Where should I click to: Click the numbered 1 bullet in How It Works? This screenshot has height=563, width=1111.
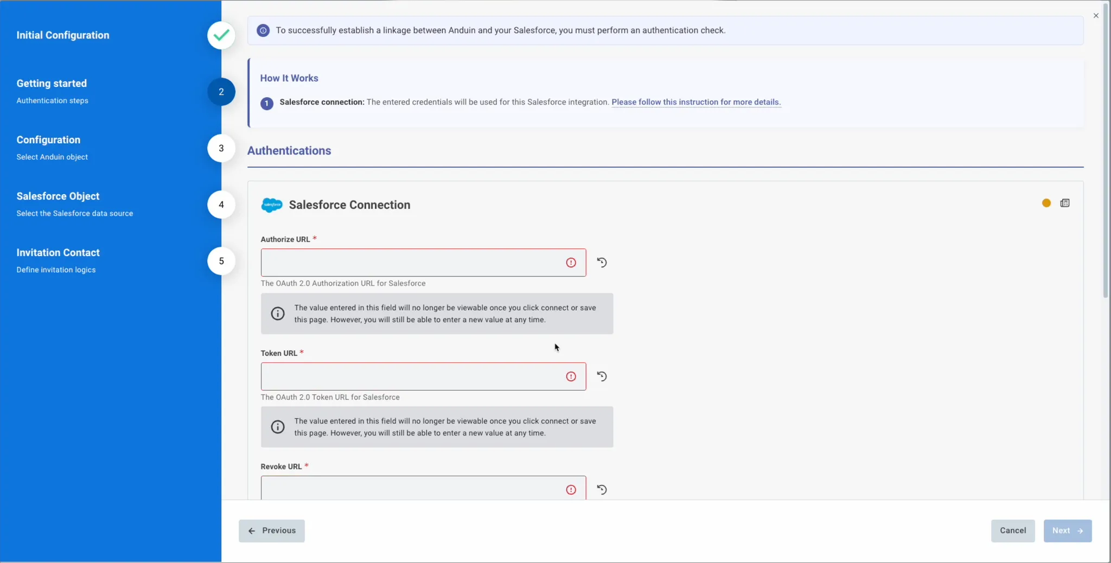(x=266, y=103)
